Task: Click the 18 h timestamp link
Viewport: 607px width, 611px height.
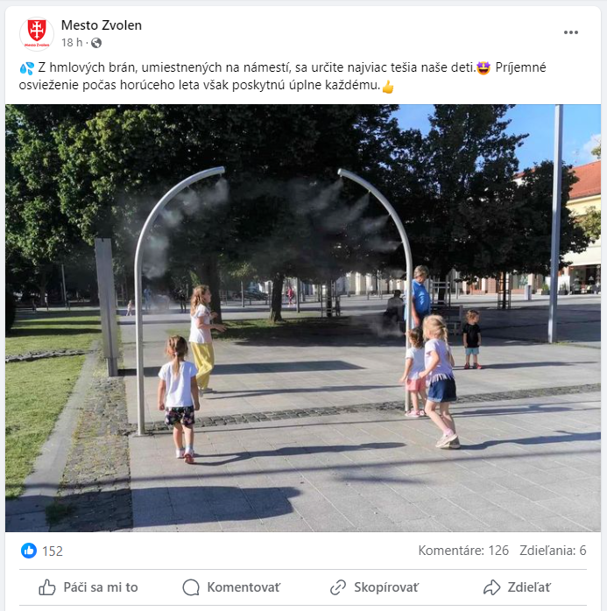Action: 72,43
